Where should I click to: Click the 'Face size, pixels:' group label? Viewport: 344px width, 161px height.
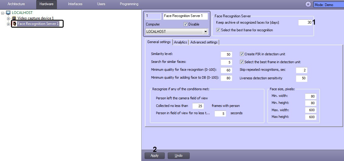click(282, 89)
